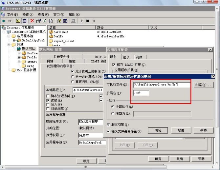Viewport: 220px width, 170px height.
Task: Click the Stop square toolbar button
Action: pos(88,21)
